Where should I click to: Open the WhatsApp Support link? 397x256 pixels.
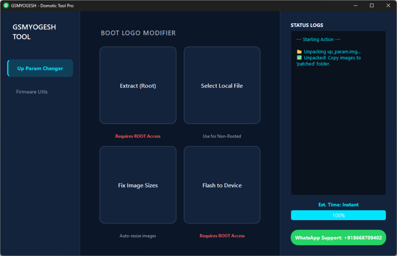point(338,237)
